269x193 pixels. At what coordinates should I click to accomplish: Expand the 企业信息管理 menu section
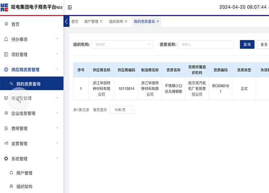(x=57, y=113)
